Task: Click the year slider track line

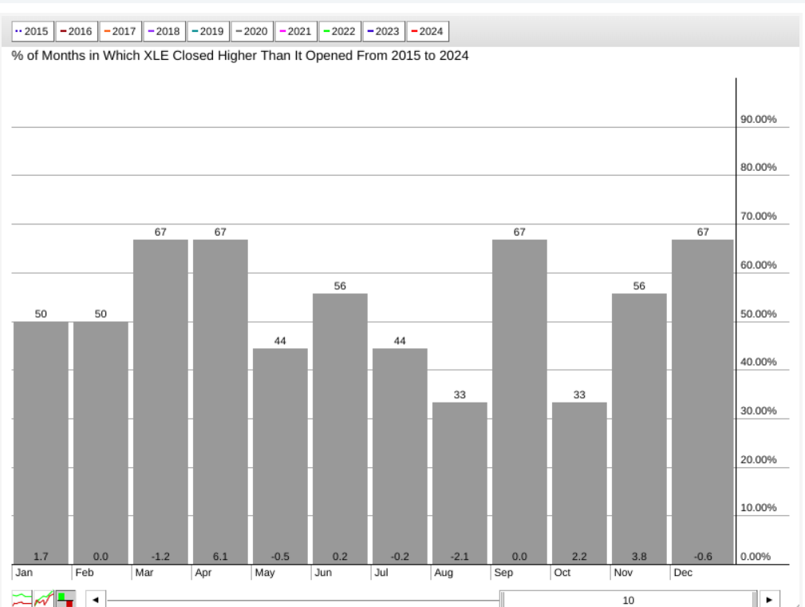Action: click(303, 601)
